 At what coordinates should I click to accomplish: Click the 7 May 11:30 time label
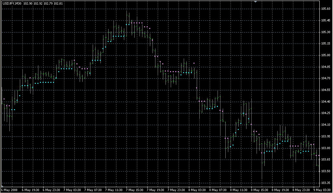113,190
